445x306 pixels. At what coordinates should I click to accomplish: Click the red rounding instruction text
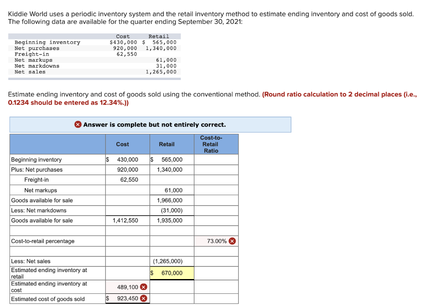212,99
